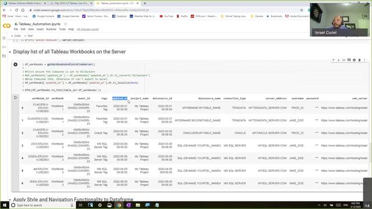Image resolution: width=372 pixels, height=209 pixels.
Task: Open code snippets sidebar icon
Action: (4, 47)
